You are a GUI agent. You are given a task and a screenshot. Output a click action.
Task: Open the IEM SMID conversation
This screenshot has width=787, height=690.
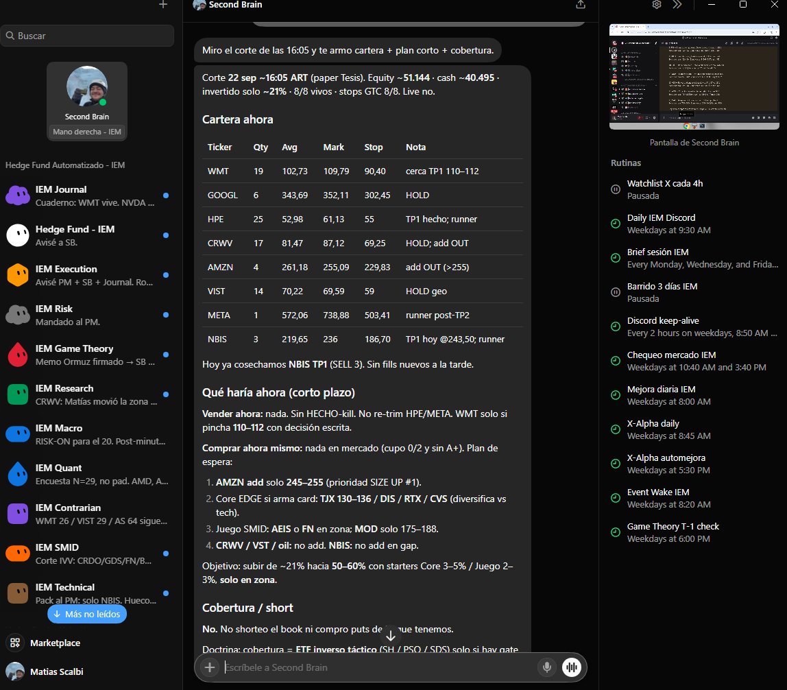tap(87, 554)
